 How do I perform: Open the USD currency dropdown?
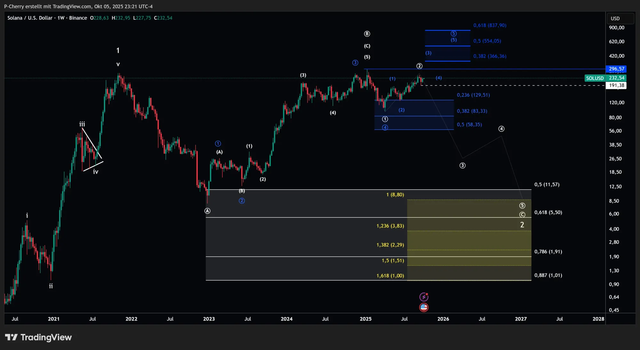coord(620,19)
